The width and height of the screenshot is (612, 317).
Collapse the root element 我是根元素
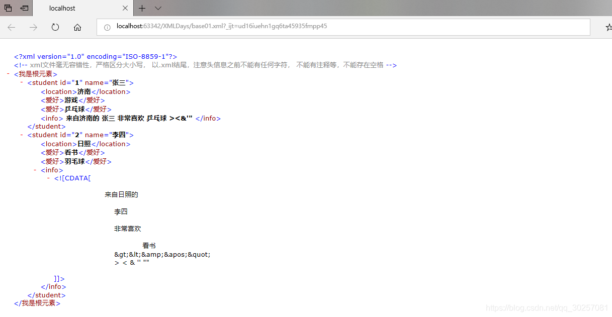pos(9,74)
